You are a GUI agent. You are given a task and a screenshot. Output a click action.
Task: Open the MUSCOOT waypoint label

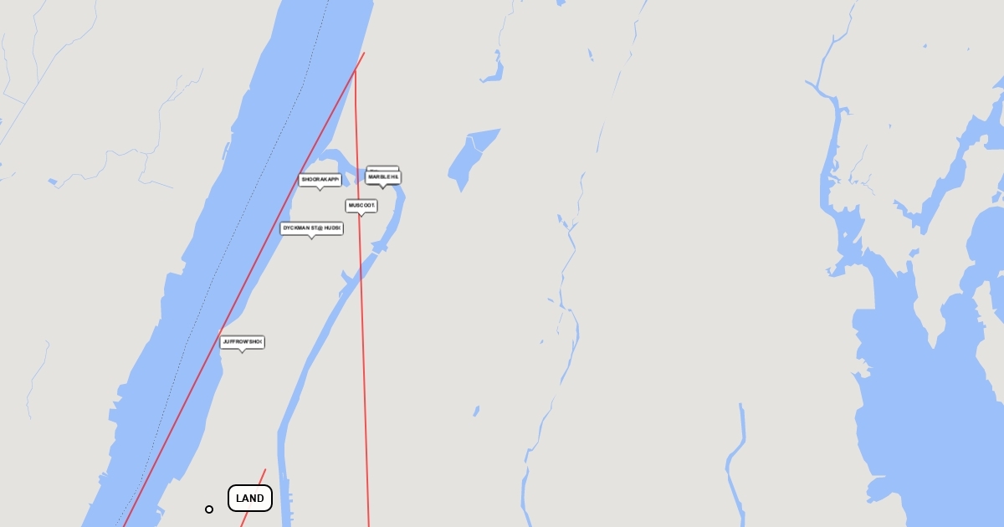click(x=361, y=205)
